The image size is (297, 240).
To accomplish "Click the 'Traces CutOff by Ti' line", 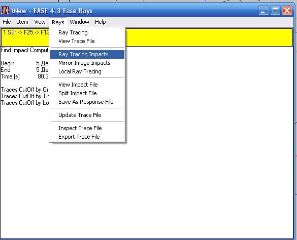I will [24, 96].
